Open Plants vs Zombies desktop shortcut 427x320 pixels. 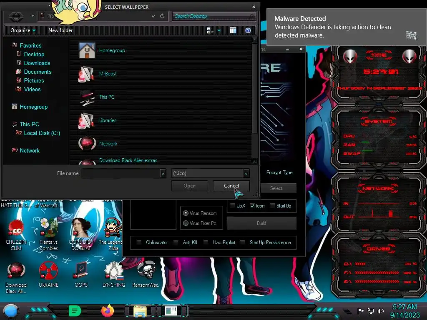point(48,227)
